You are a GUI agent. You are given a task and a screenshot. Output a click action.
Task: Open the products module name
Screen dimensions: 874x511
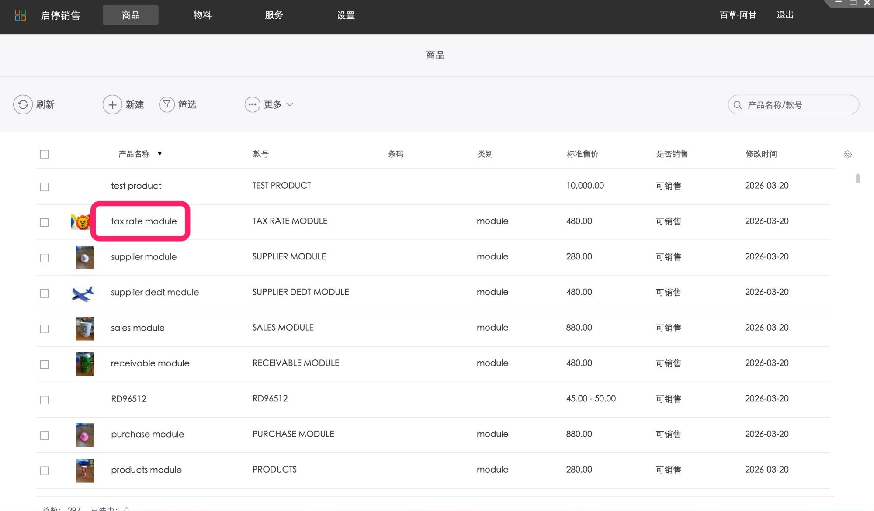146,470
